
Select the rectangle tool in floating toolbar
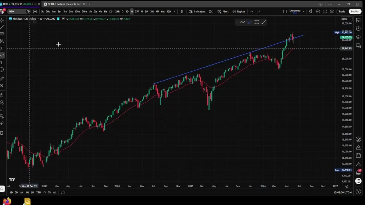click(257, 22)
